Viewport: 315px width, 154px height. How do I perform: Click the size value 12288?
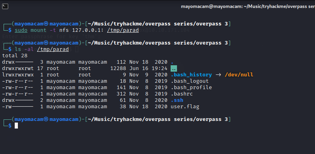point(118,68)
